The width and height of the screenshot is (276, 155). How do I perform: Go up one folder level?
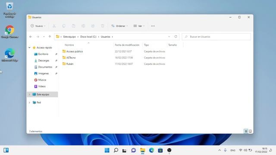[x=50, y=37]
